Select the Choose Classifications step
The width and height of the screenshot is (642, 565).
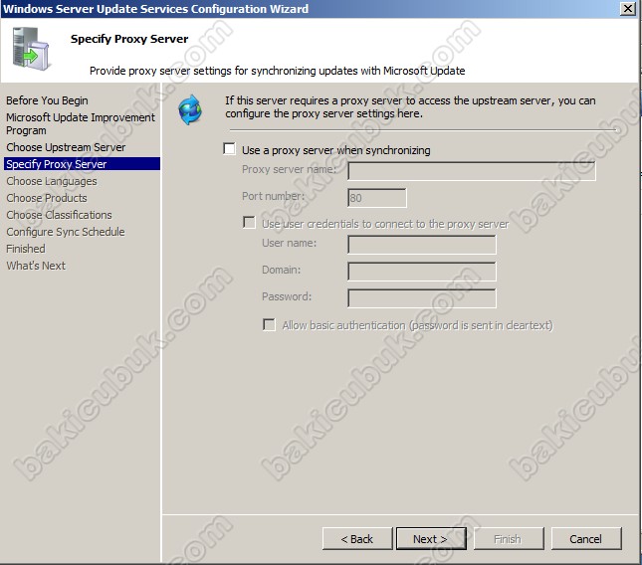[59, 215]
